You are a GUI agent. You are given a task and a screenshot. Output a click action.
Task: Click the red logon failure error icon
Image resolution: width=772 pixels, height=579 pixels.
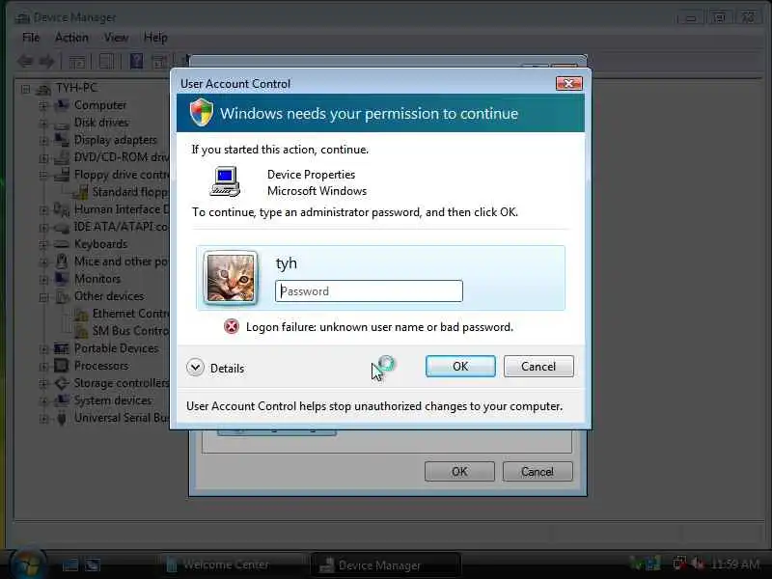(x=232, y=326)
